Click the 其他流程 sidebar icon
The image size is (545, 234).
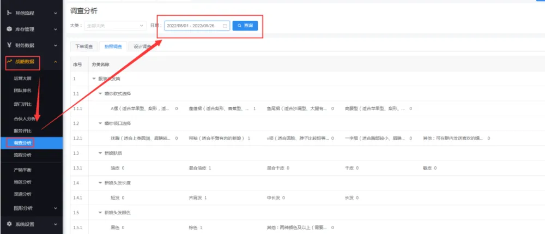tap(9, 13)
